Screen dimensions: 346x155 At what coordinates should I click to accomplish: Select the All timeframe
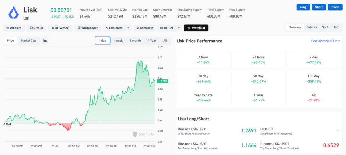click(165, 41)
